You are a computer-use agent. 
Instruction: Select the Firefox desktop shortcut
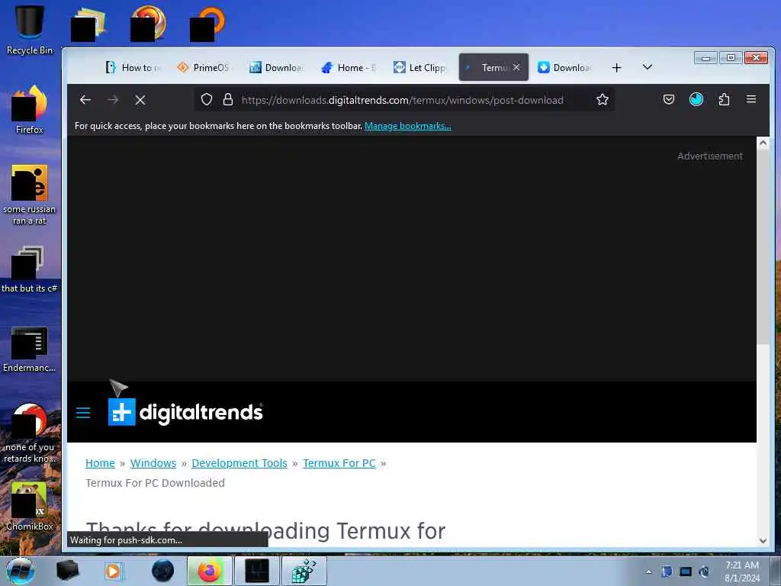(x=30, y=110)
